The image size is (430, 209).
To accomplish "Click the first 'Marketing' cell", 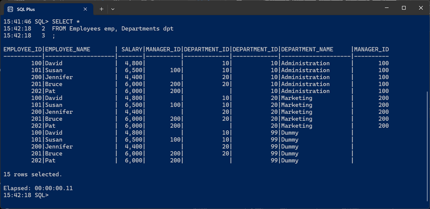I will tap(297, 98).
